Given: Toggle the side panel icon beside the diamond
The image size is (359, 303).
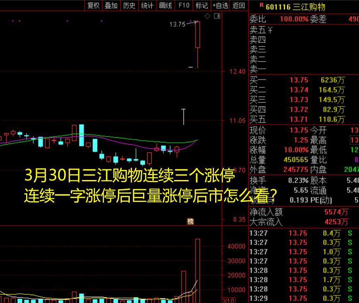Looking at the screenshot, I should coord(217,16).
